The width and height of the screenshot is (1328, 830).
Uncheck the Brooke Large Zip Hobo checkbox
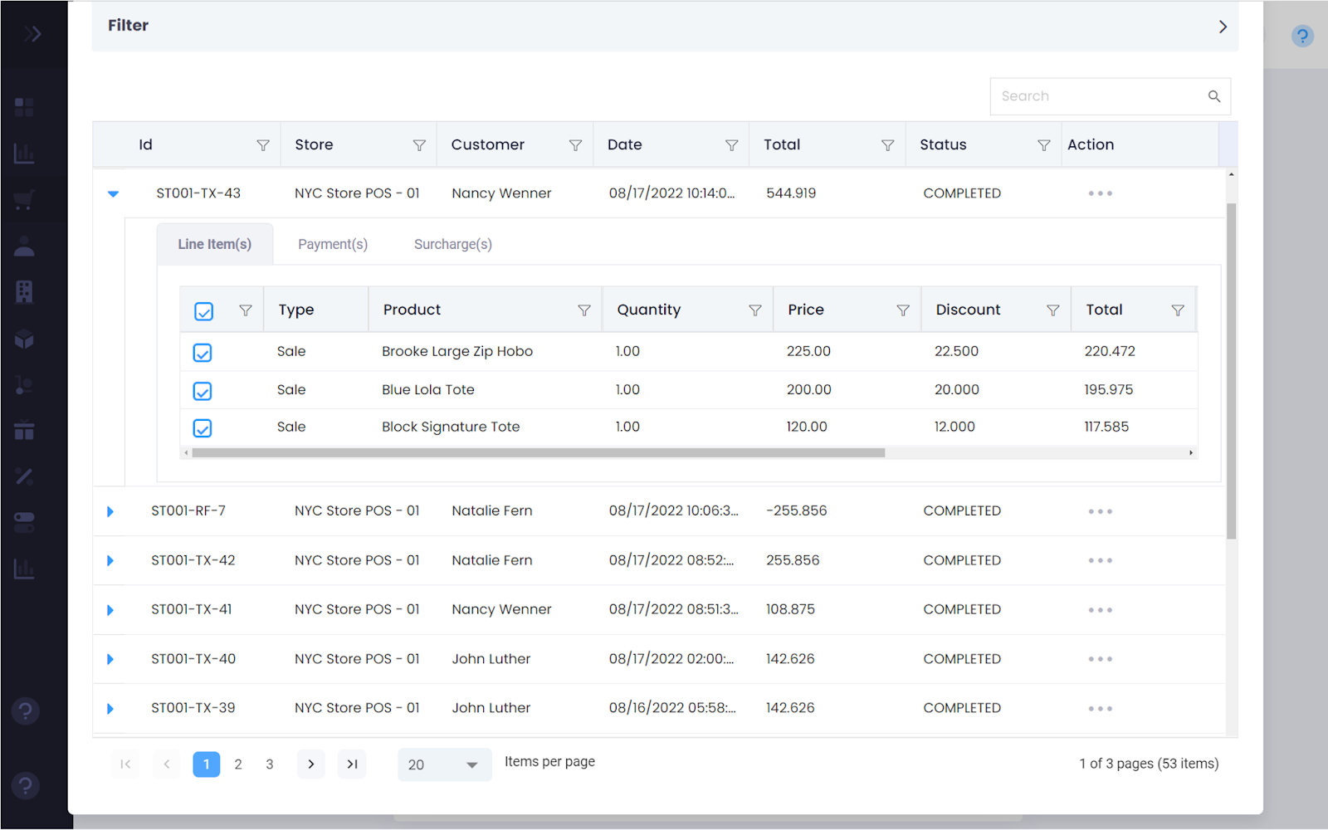tap(203, 353)
